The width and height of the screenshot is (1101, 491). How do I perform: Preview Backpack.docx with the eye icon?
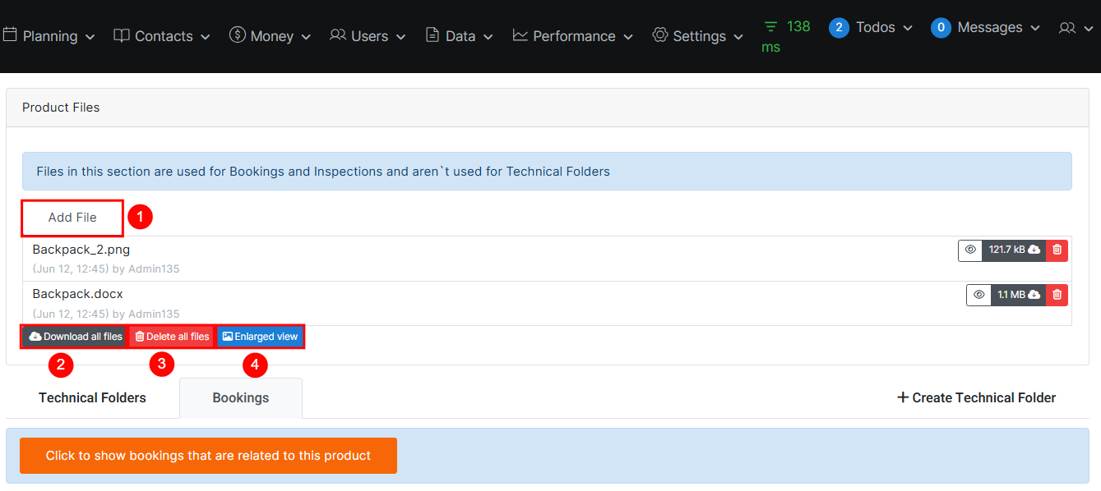click(978, 295)
